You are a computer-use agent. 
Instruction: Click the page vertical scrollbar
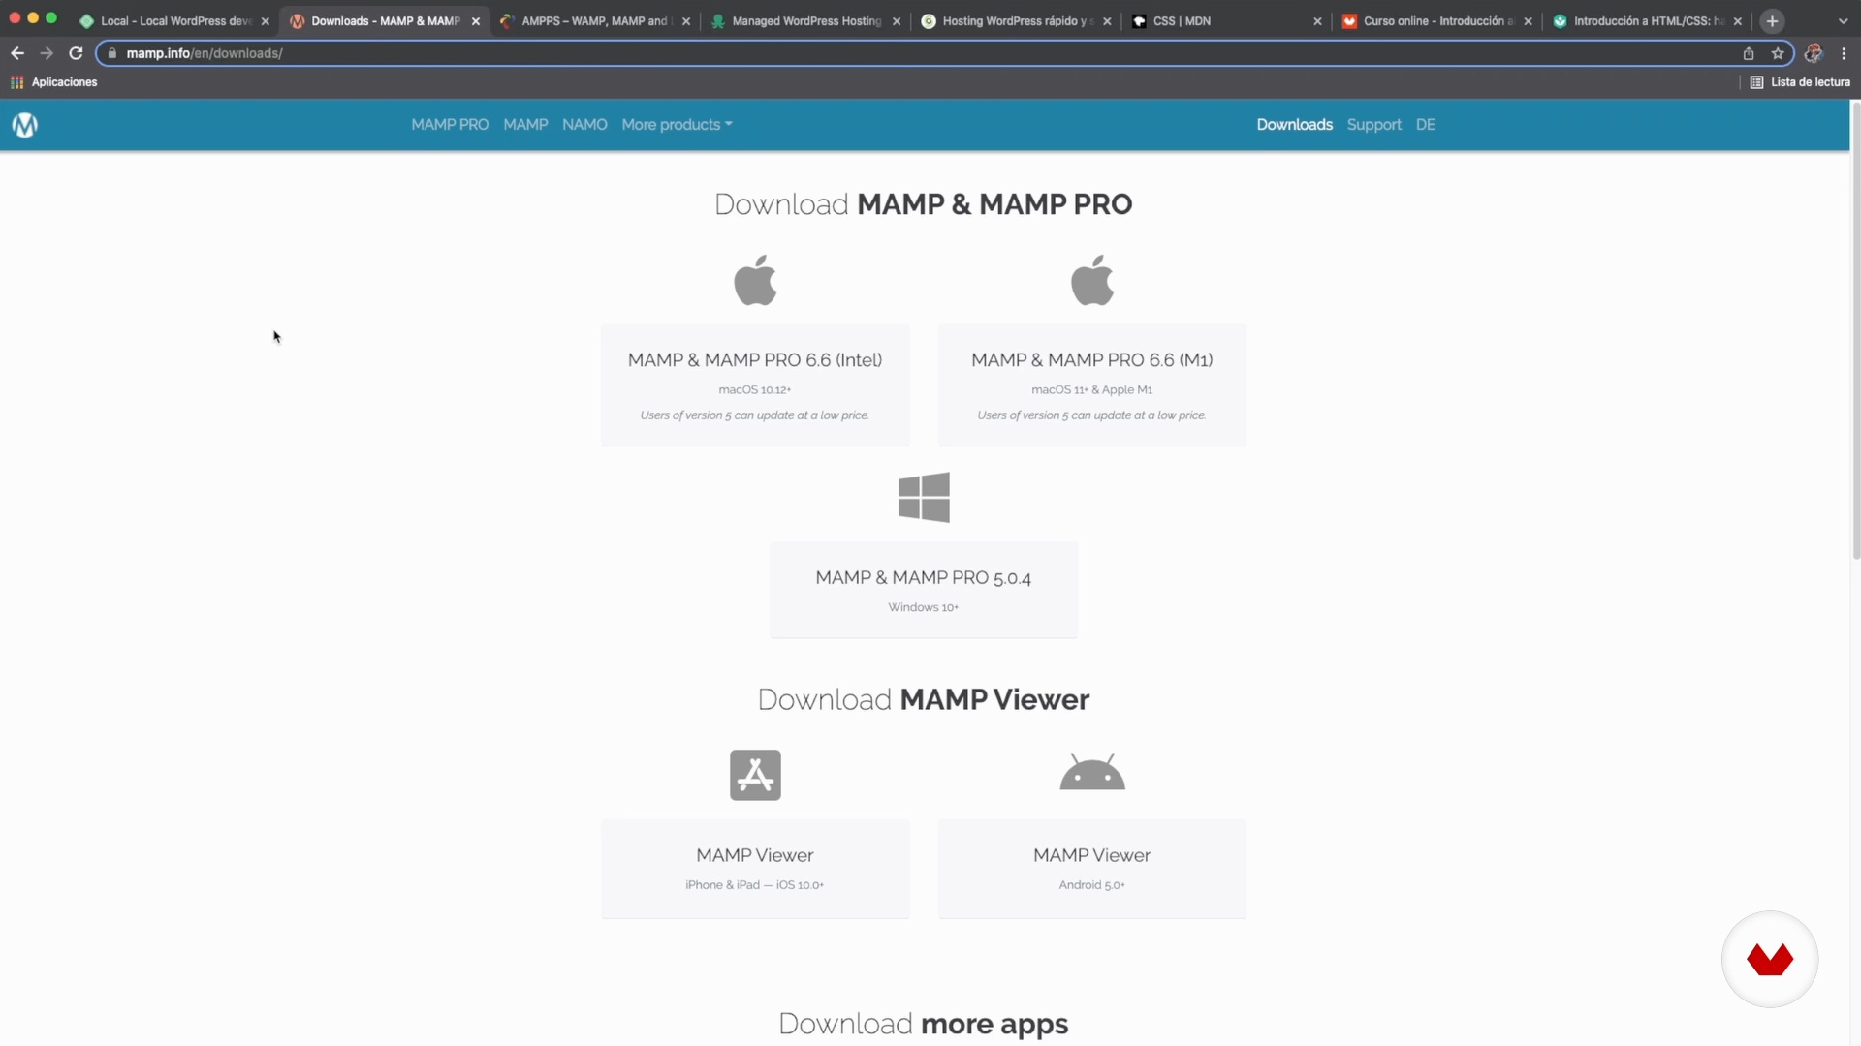[x=1856, y=329]
